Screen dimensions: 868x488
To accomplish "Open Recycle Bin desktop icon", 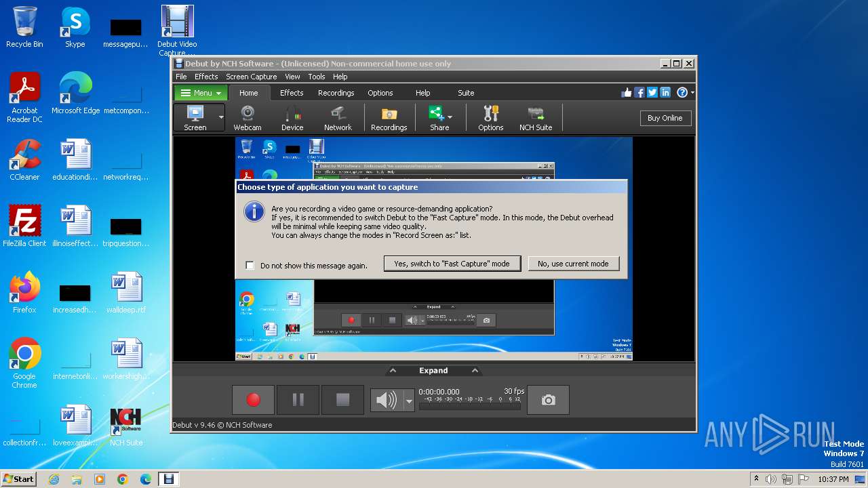I will [x=24, y=27].
